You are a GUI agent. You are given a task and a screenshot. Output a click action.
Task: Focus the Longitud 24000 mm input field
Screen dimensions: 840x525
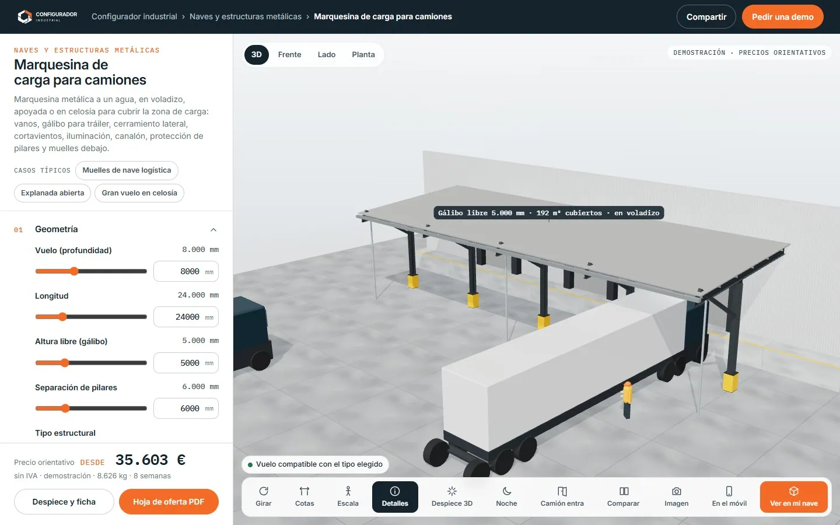pos(186,317)
